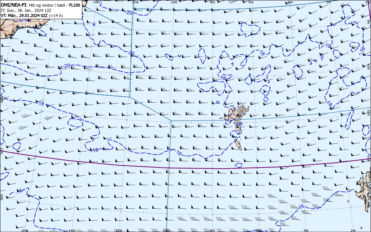Screen dimensions: 371x232
Task: Click the 63N latitude label on left edge
Action: (1, 58)
